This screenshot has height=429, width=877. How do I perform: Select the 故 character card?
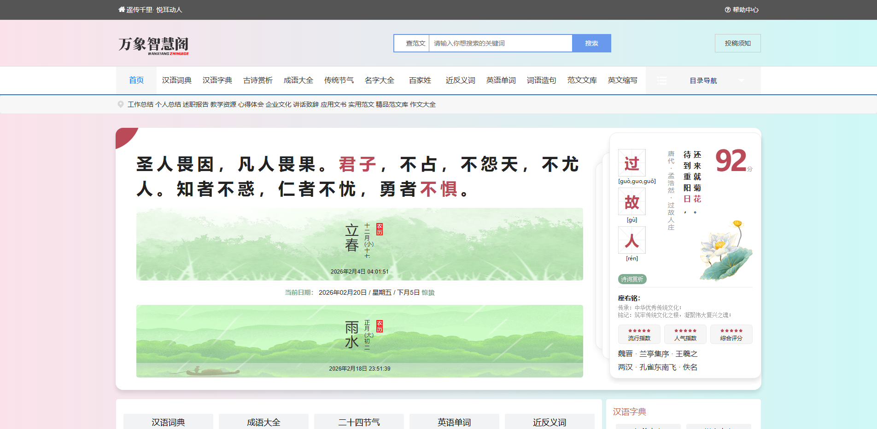[631, 201]
